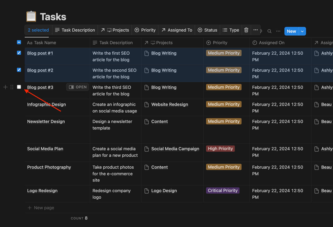Click the OPEN button on Blog post #3

[78, 87]
